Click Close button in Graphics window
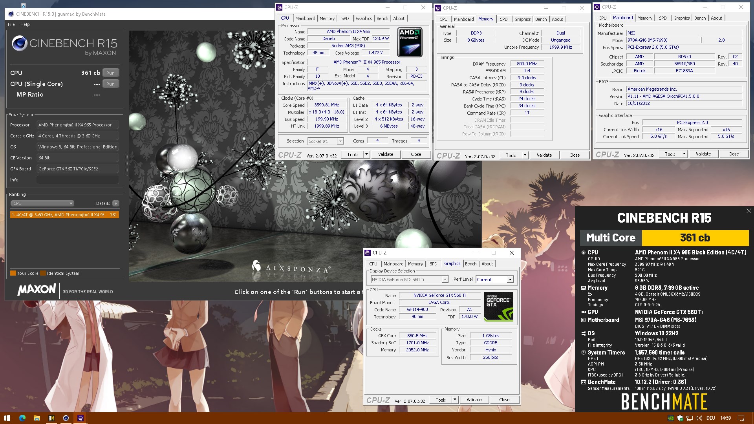 point(504,400)
